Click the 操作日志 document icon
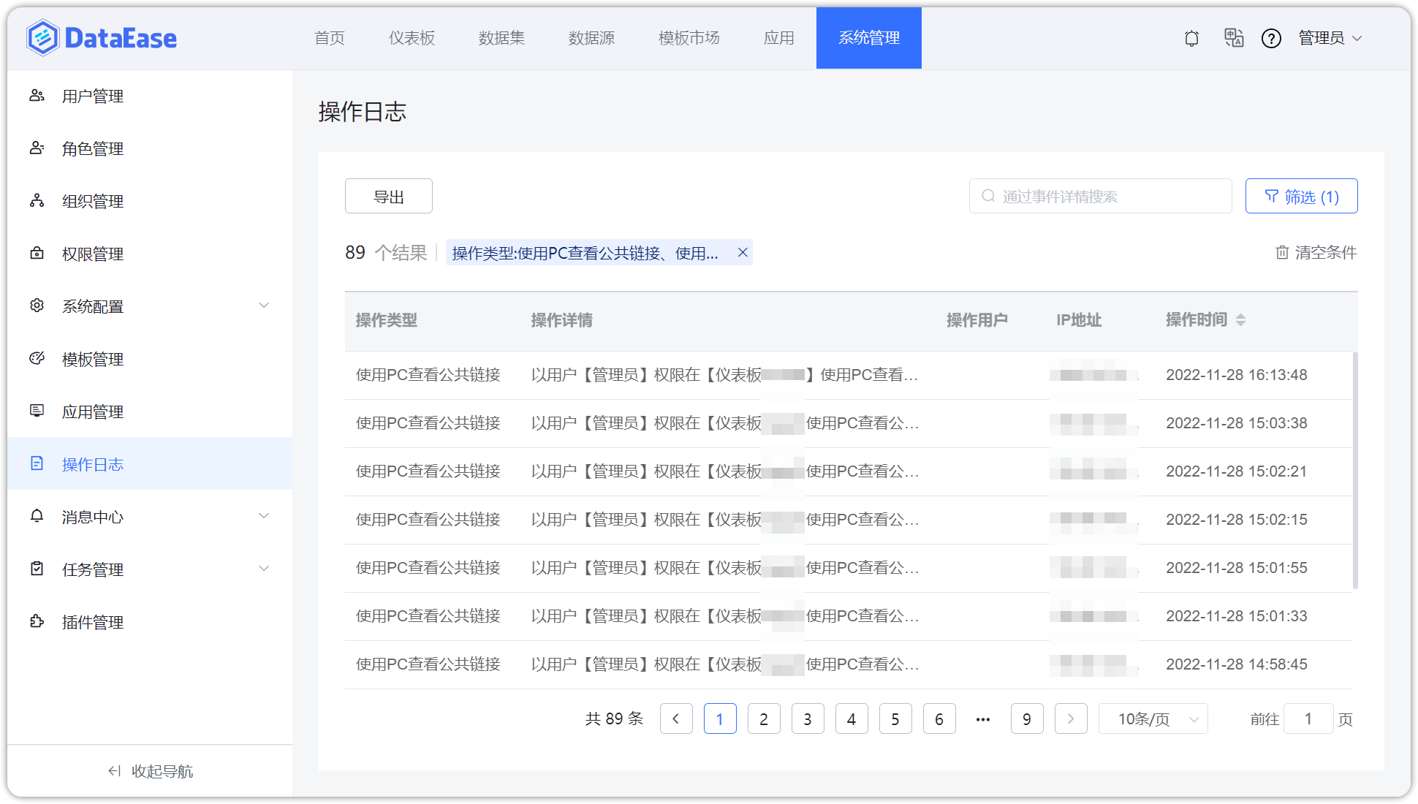Screen dimensions: 1418x804 pos(37,464)
